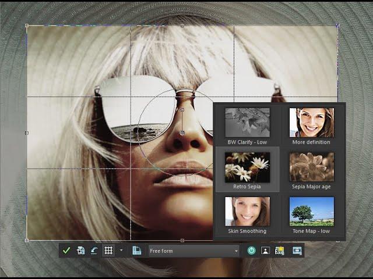Click the More definition label
Viewport: 373px width, 279px height.
point(311,142)
